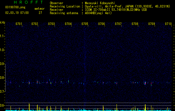
Task: Click the 1.0 kHz axis label
Action: [2, 50]
